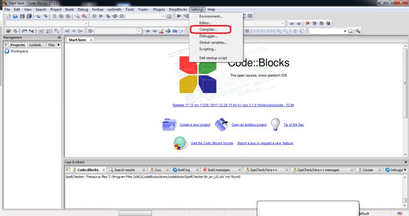Image resolution: width=409 pixels, height=216 pixels.
Task: Click the zoom in magnifier icon
Action: (279, 31)
